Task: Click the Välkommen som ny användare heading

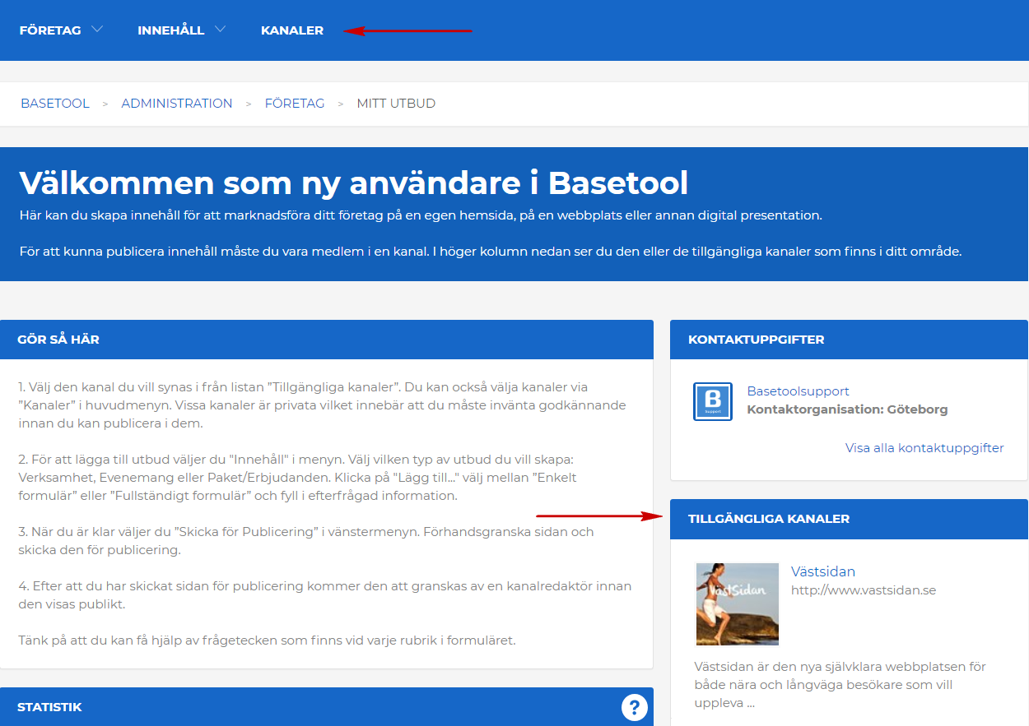Action: point(353,183)
